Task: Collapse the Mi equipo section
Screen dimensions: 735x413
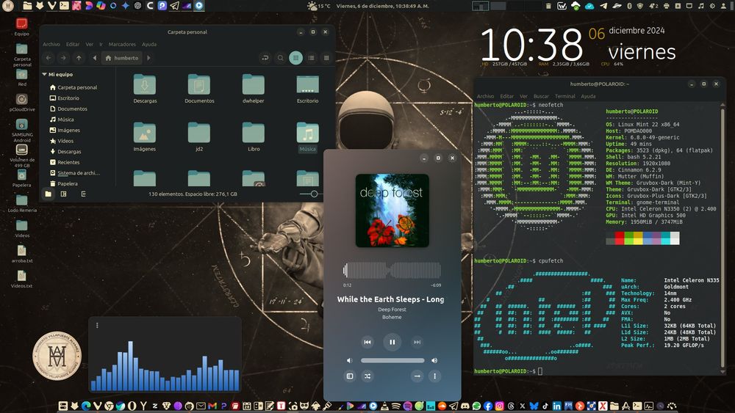Action: [x=45, y=74]
